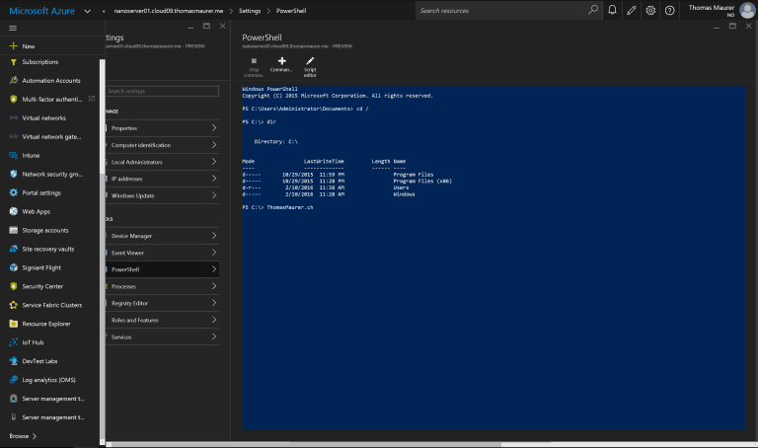Click breadcrumb back chevron

pos(104,11)
